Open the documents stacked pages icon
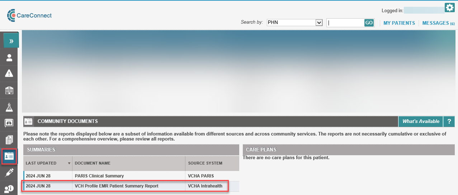458x195 pixels. point(9,139)
